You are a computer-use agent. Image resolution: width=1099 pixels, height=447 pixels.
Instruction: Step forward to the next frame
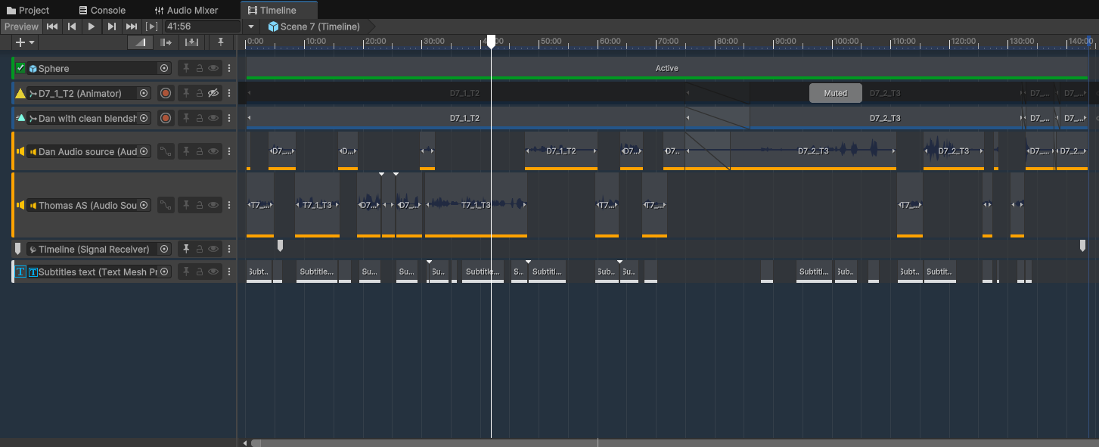coord(111,26)
